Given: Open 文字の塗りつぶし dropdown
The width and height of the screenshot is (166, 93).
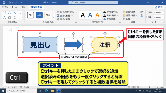Looking at the screenshot, I should pyautogui.click(x=112, y=12).
